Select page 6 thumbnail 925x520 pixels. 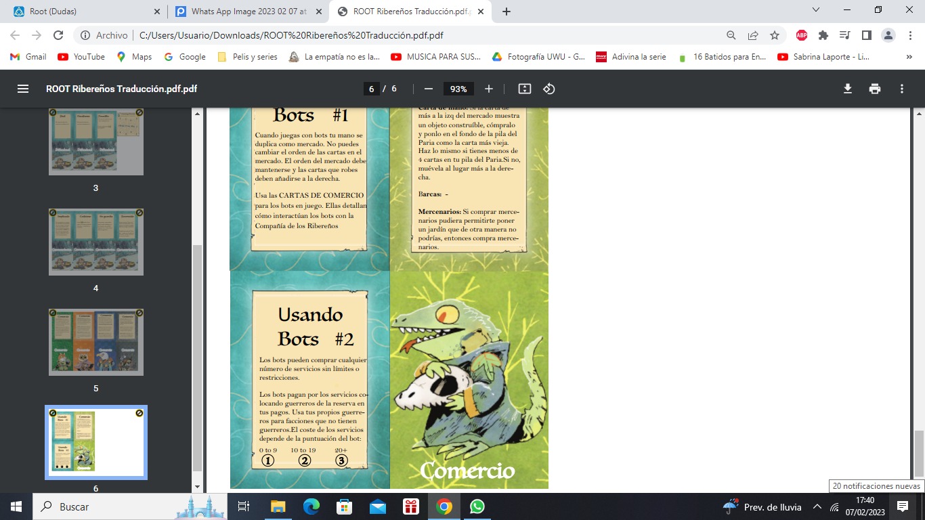point(95,442)
